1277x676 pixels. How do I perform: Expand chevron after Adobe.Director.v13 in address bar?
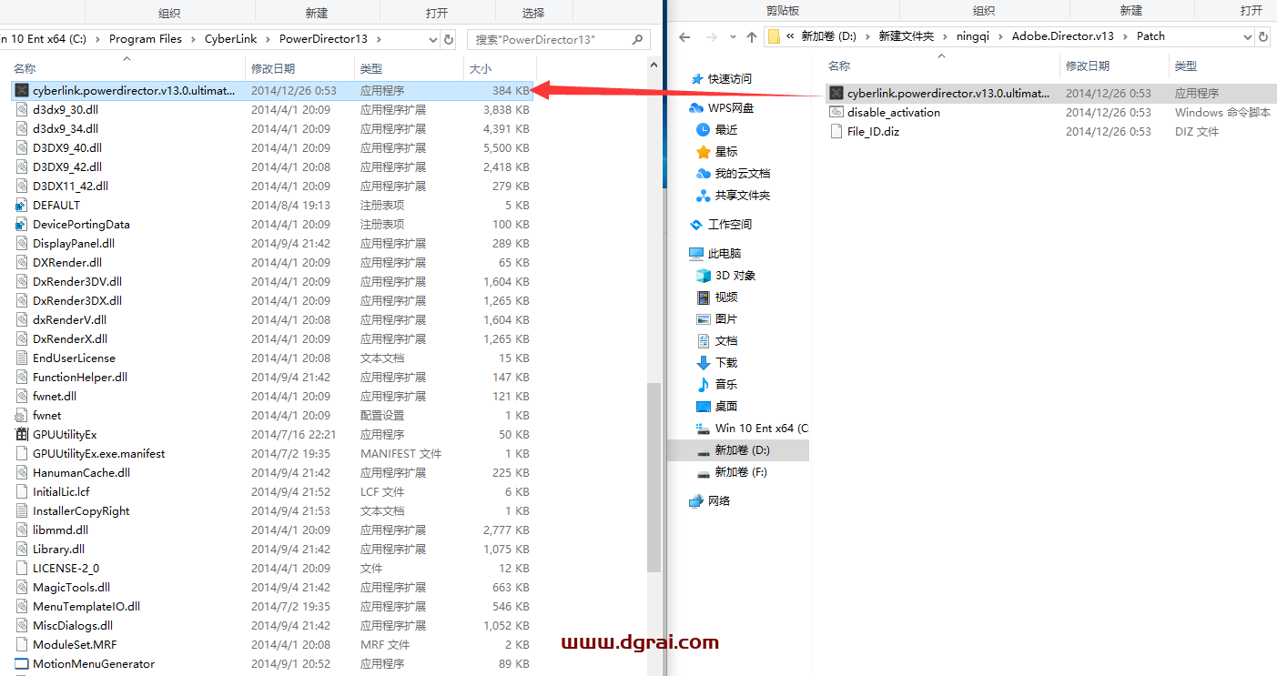click(x=1125, y=36)
